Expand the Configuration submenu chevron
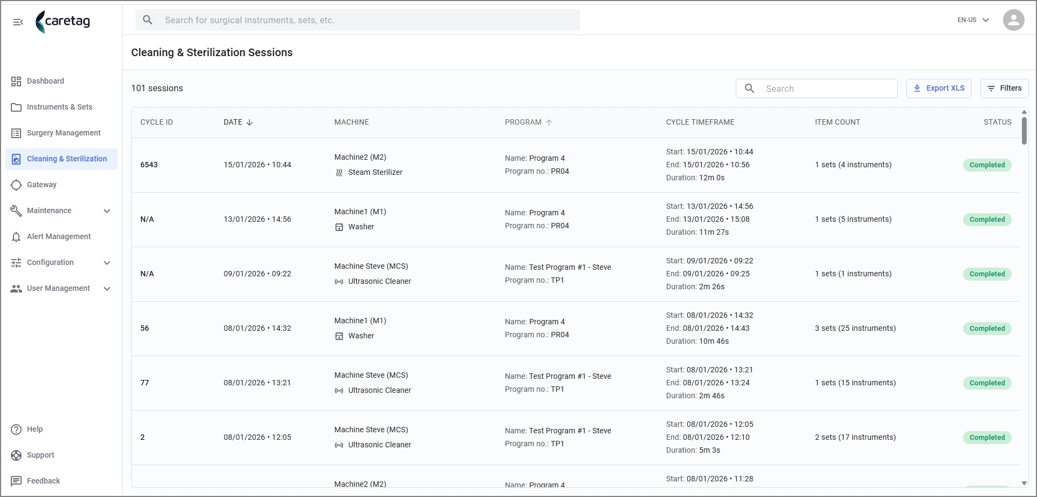Viewport: 1037px width, 497px height. (x=107, y=263)
